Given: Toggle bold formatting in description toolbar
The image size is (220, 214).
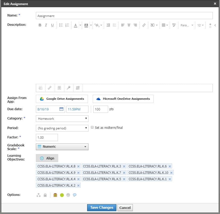Looking at the screenshot, I should coord(40,25).
